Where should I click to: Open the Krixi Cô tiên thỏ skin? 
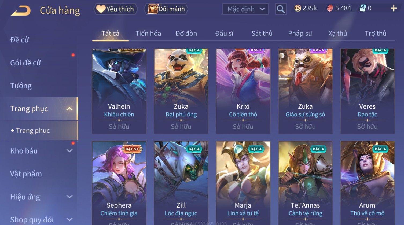tap(243, 91)
